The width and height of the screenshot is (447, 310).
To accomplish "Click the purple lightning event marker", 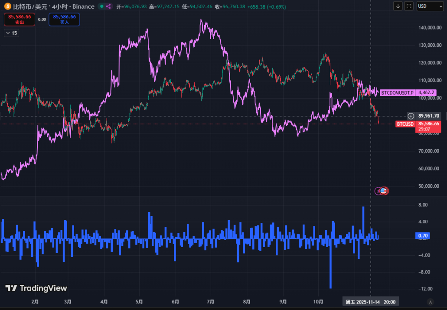I will (x=378, y=190).
